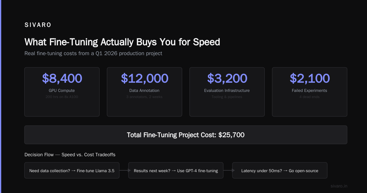Click the Q1 2026 production project subtitle
367x193 pixels.
(x=93, y=53)
